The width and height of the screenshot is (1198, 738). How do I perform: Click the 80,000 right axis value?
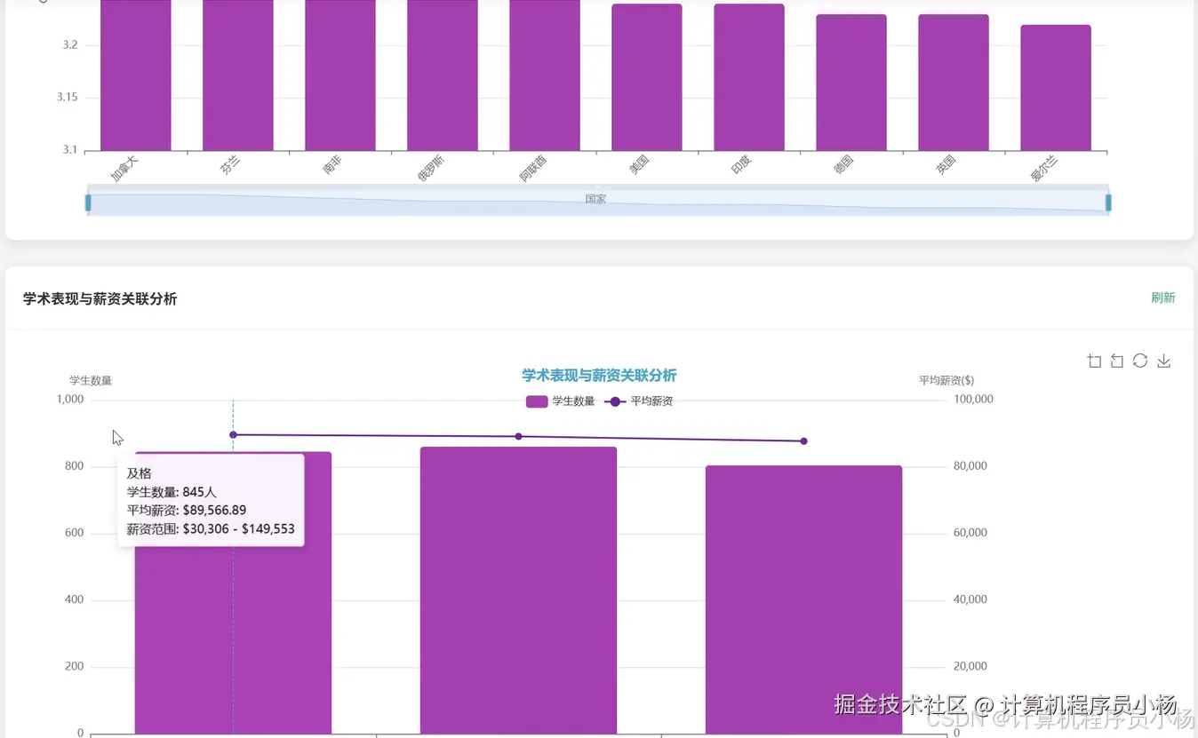[x=970, y=466]
